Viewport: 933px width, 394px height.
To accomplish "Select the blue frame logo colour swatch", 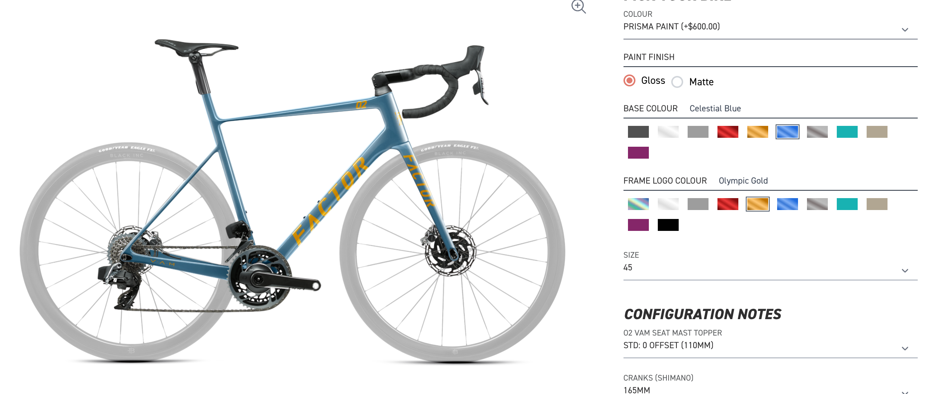I will tap(787, 204).
